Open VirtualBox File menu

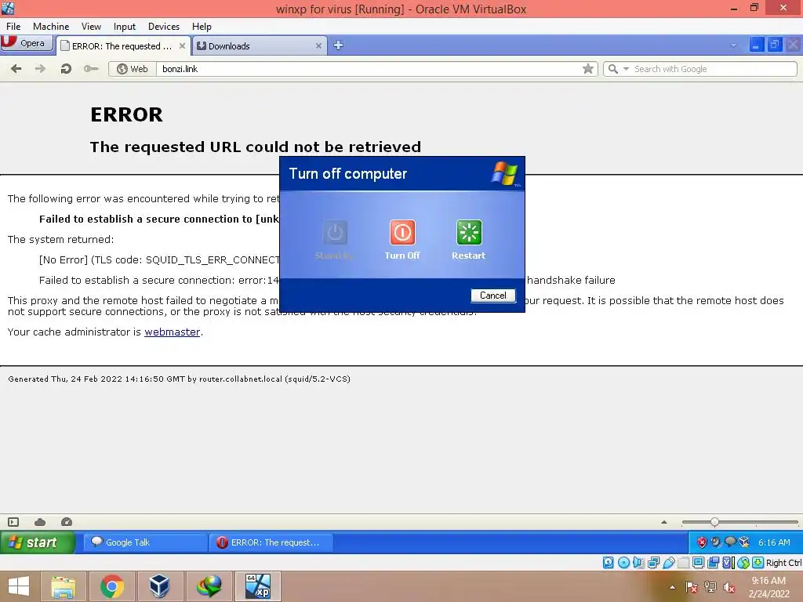(x=13, y=27)
